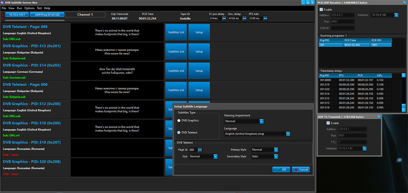Click the Page Id 888 field
Image resolution: width=408 pixels, height=193 pixels.
pos(193,150)
